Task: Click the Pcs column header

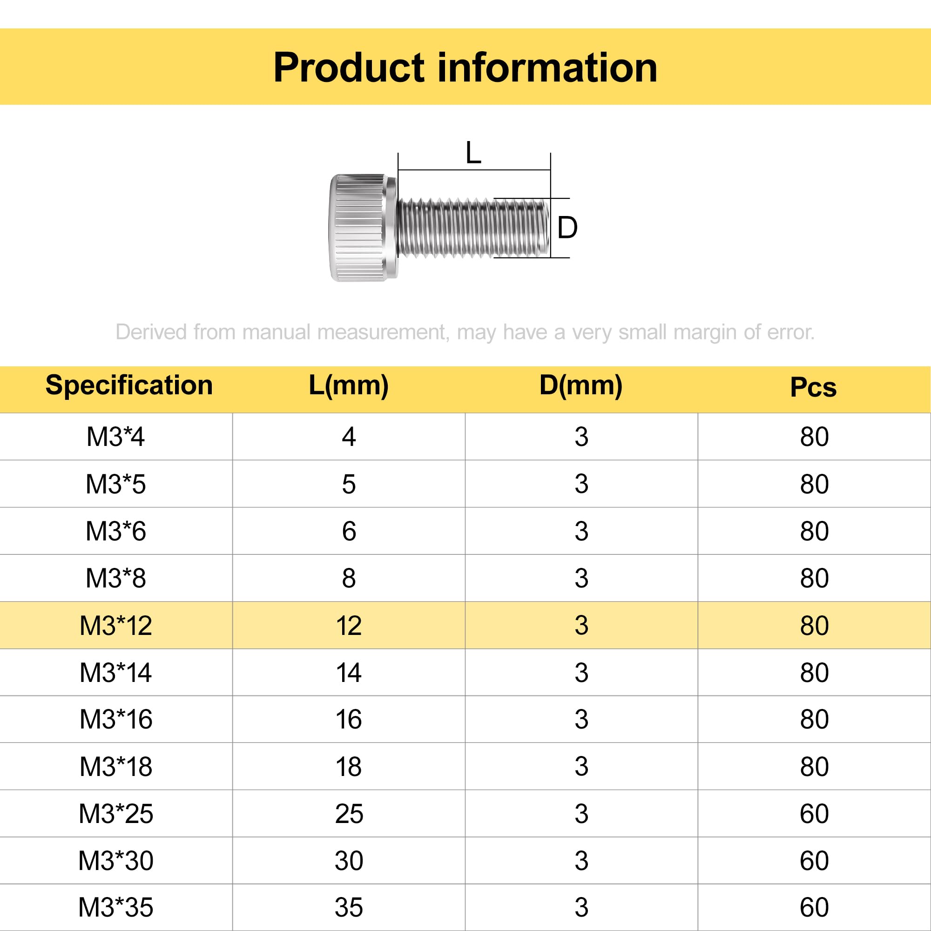Action: (813, 387)
